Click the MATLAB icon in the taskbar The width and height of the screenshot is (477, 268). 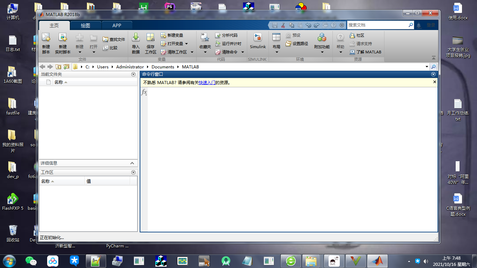[377, 261]
